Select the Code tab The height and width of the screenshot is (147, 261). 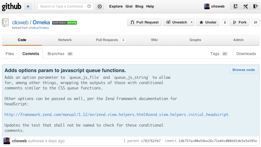[22, 40]
